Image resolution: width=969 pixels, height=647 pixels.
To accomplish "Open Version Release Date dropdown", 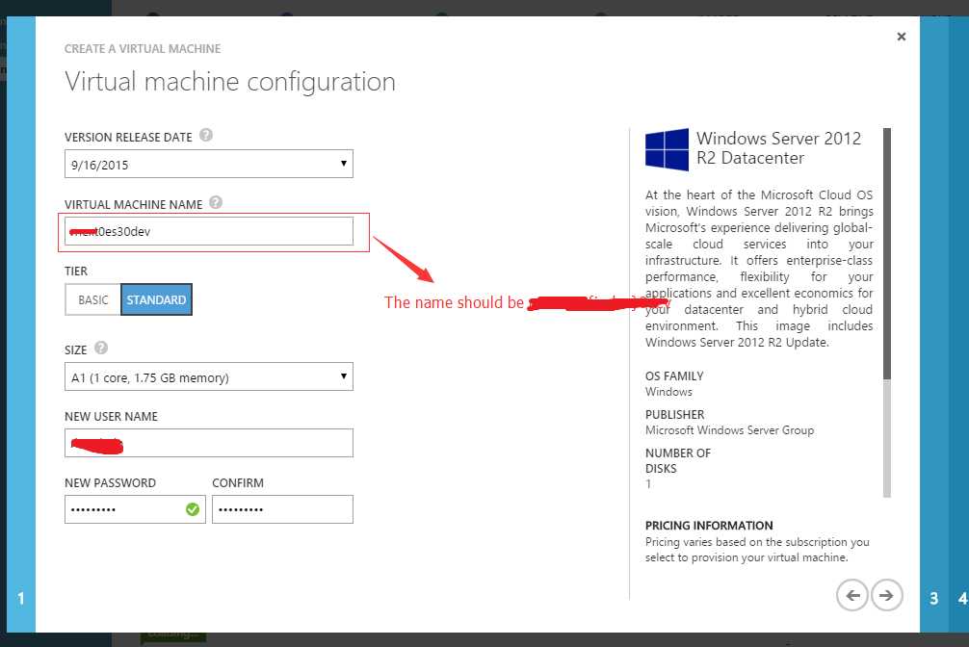I will (x=209, y=164).
